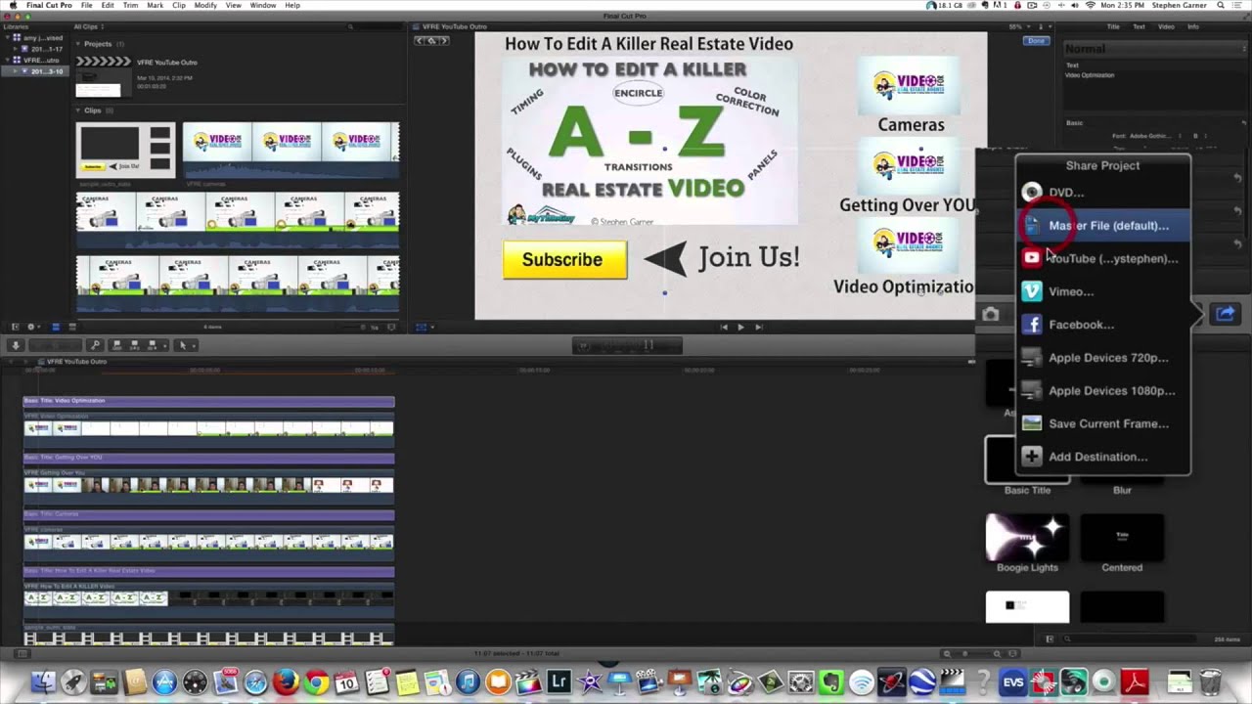Click the import media arrow button
This screenshot has height=704, width=1252.
(x=16, y=345)
